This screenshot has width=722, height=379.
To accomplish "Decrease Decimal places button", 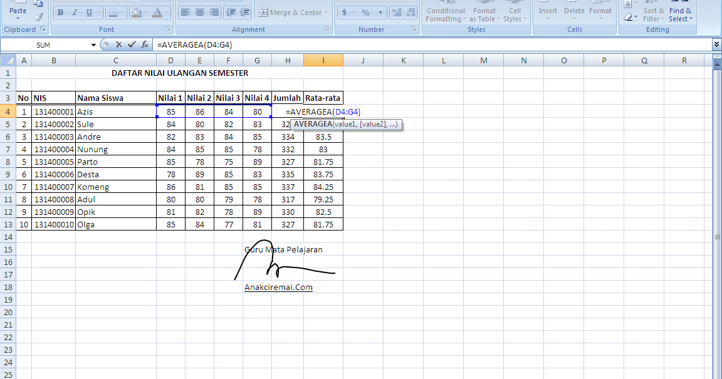I will [411, 13].
